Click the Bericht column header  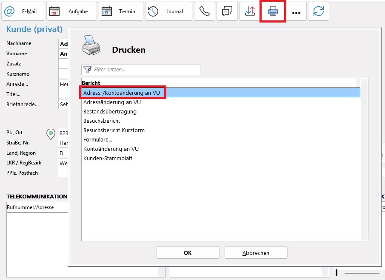(x=91, y=83)
